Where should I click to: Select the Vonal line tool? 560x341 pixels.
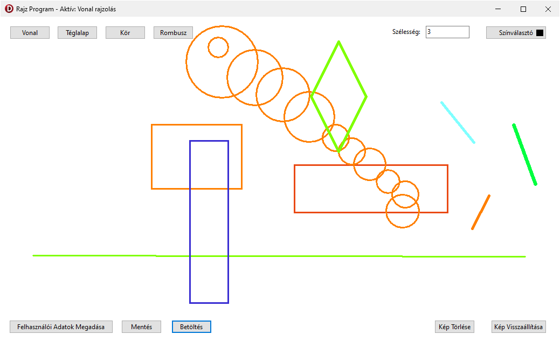coord(30,33)
